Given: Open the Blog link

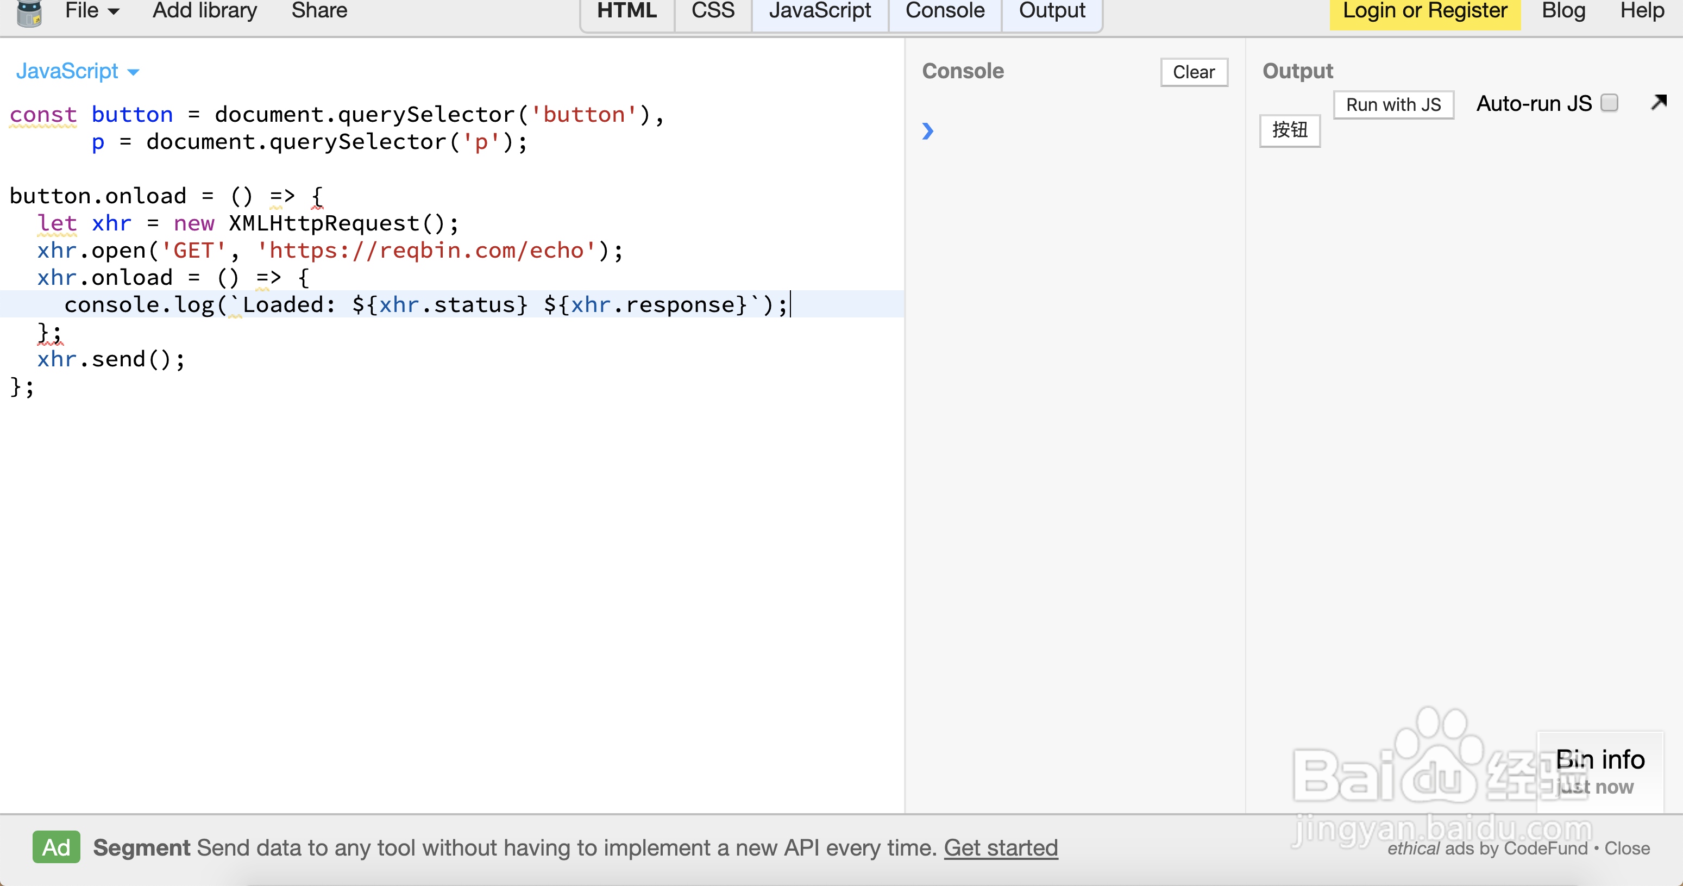Looking at the screenshot, I should pyautogui.click(x=1563, y=11).
